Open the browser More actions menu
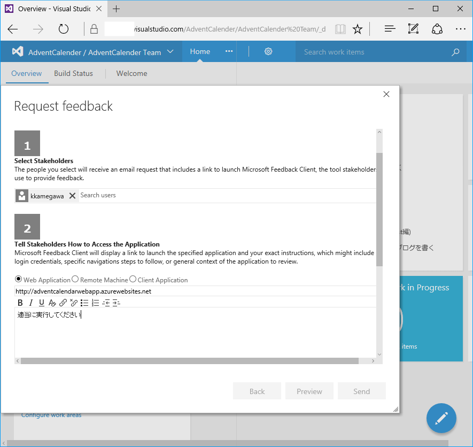The image size is (473, 447). click(x=460, y=29)
